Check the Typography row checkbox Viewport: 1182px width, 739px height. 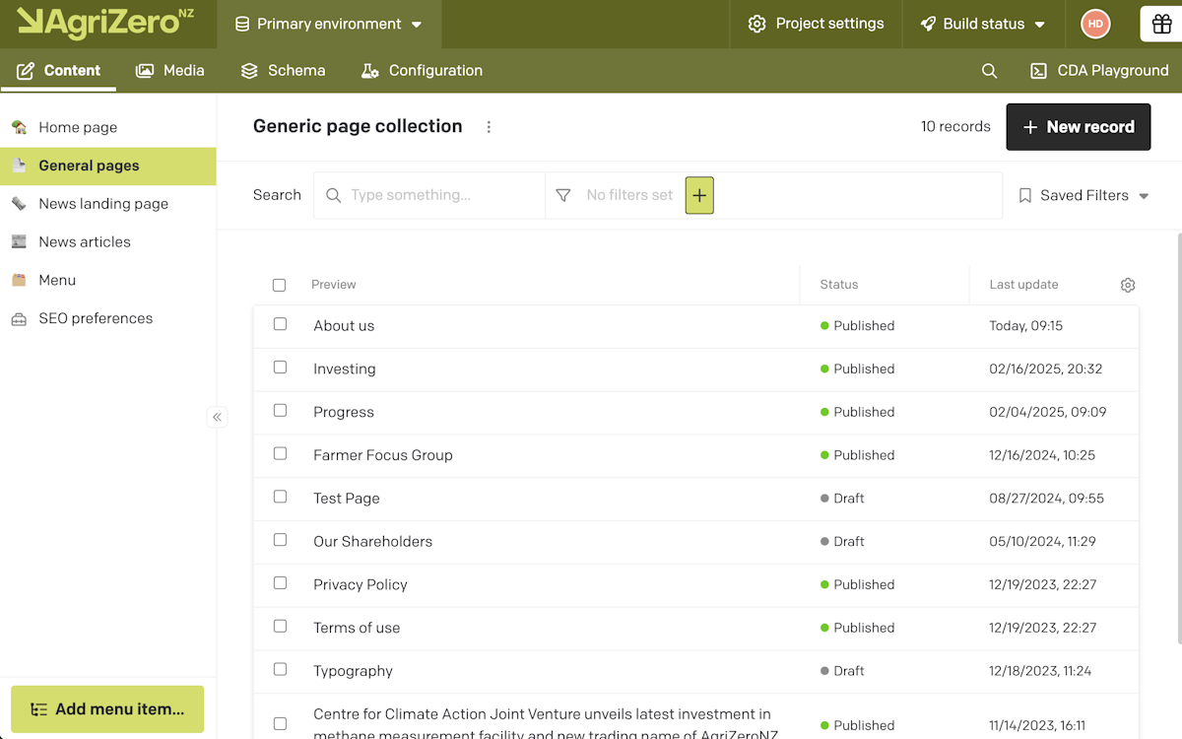[280, 669]
